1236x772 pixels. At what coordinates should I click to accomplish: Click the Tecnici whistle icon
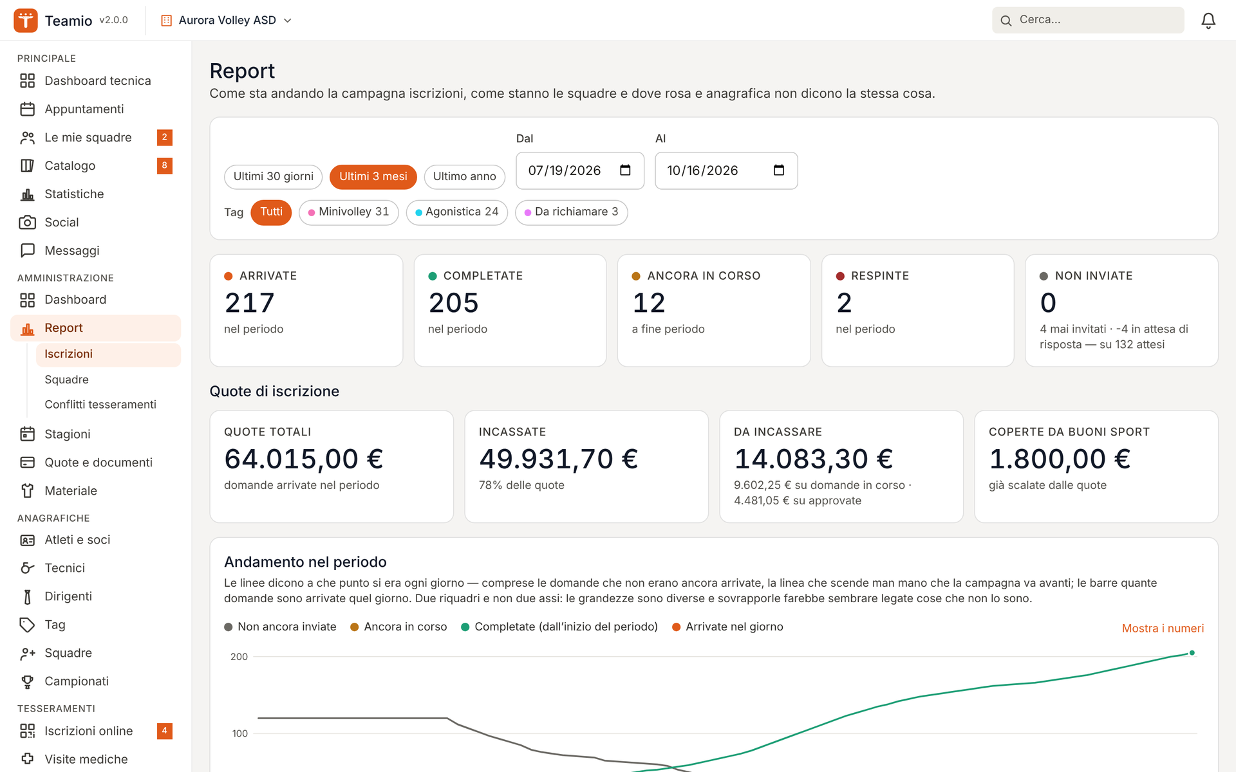[27, 568]
